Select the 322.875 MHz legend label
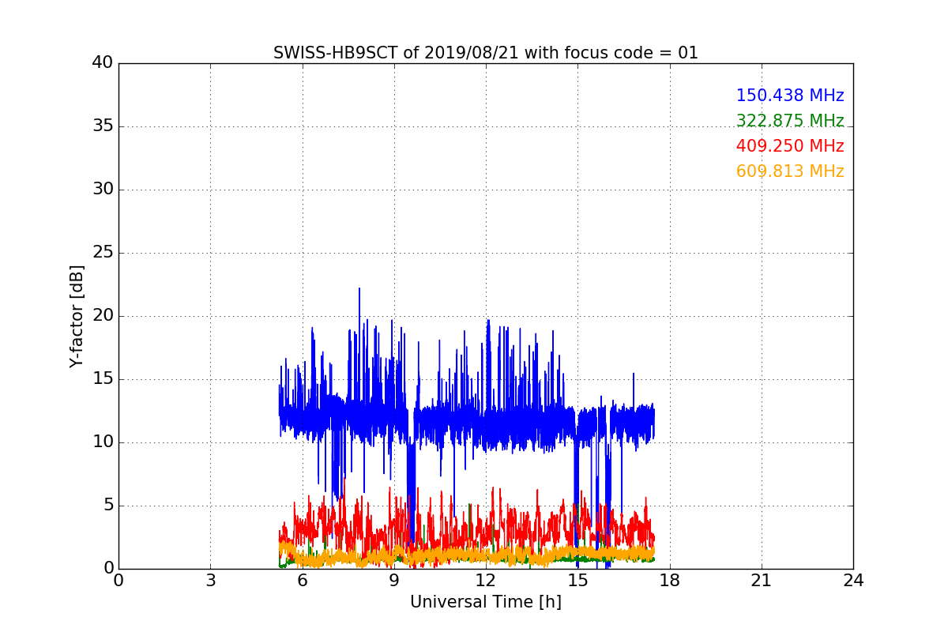Screen dimensions: 948x632 point(790,121)
